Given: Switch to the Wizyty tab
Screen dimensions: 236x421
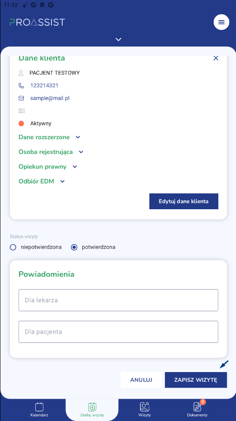Looking at the screenshot, I should (145, 410).
